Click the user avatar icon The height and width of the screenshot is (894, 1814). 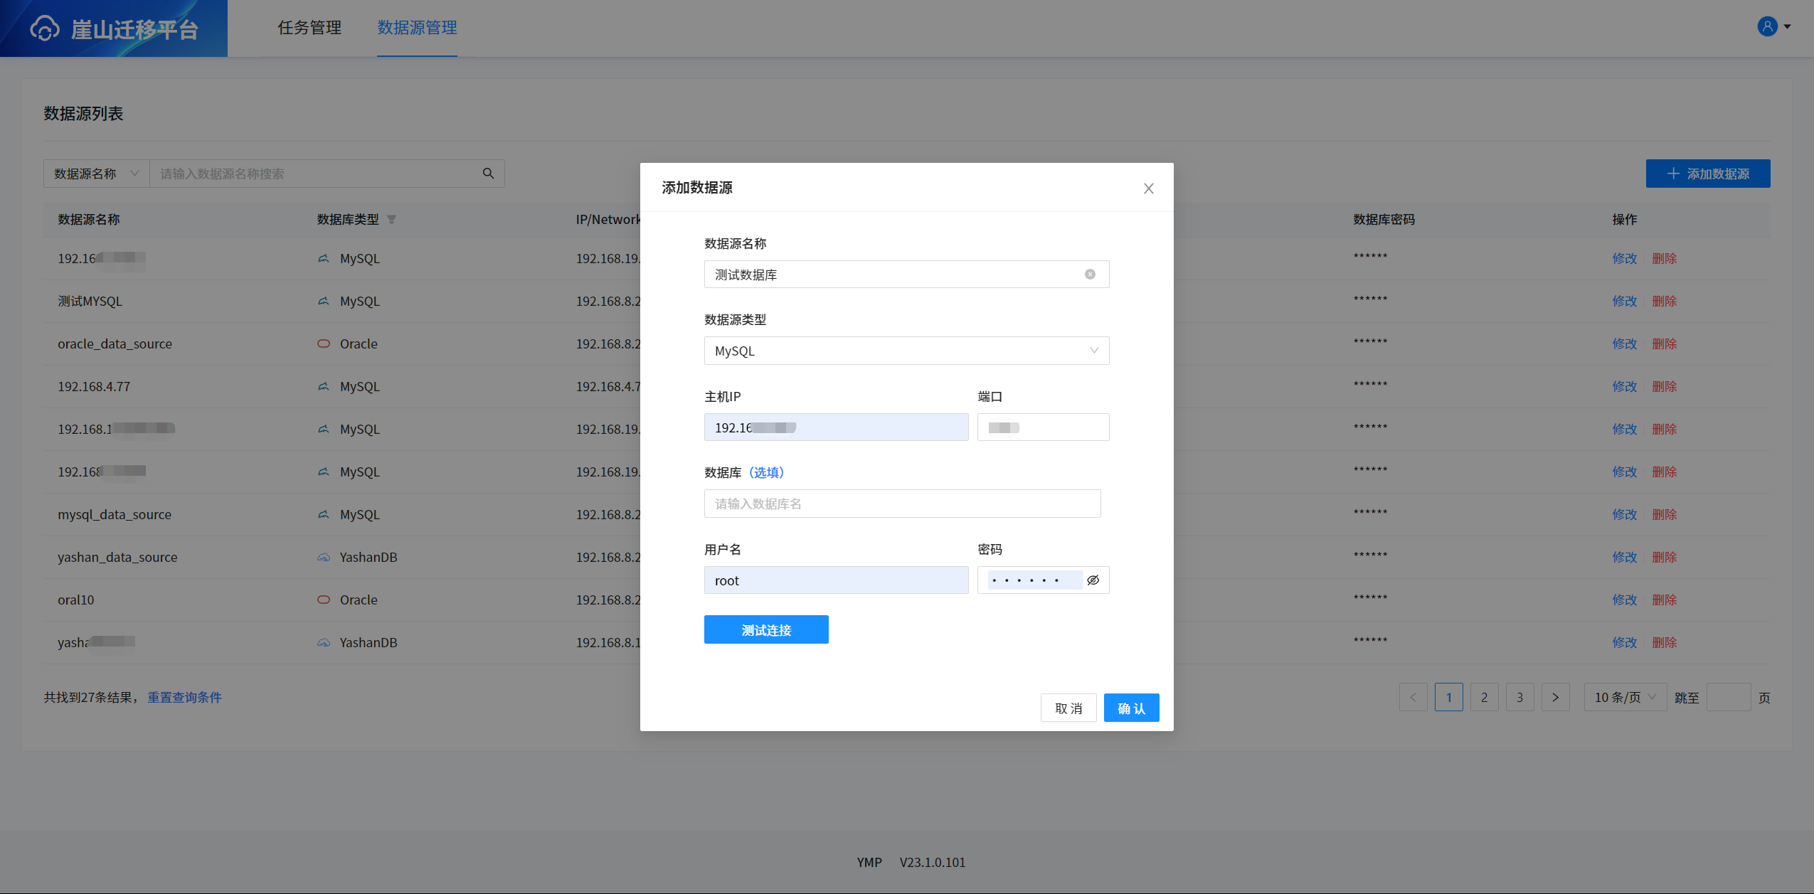1767,27
